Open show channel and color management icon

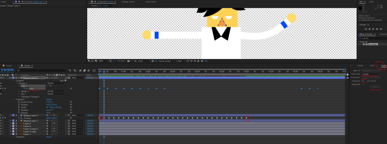135,61
